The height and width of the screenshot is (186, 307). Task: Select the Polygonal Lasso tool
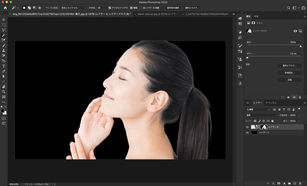(x=4, y=30)
